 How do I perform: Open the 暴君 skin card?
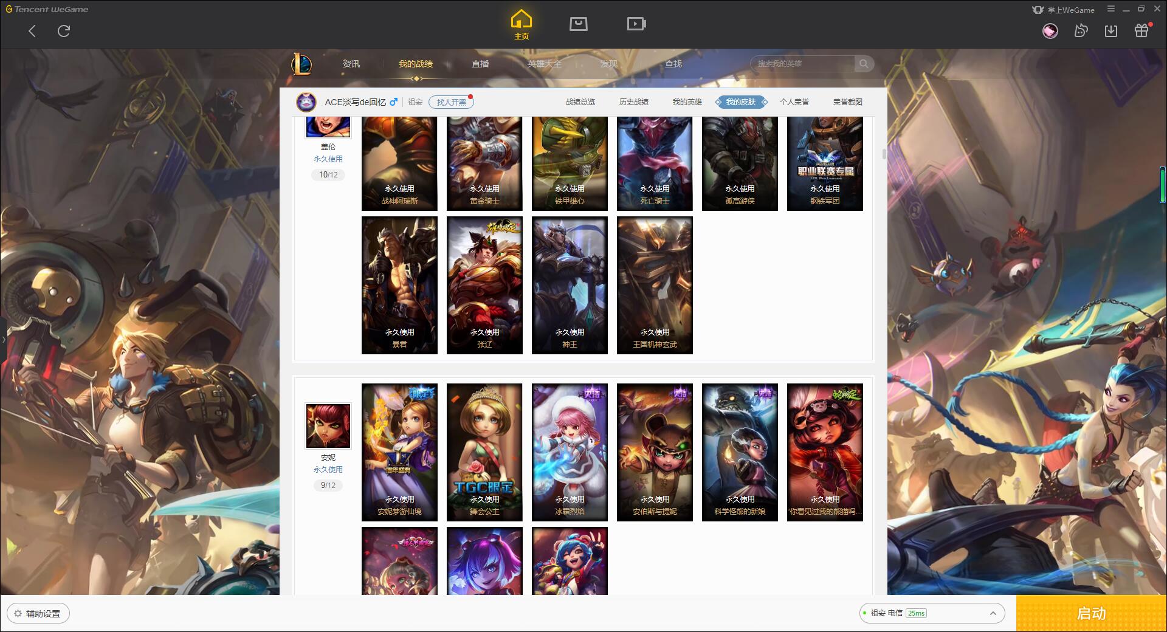399,286
